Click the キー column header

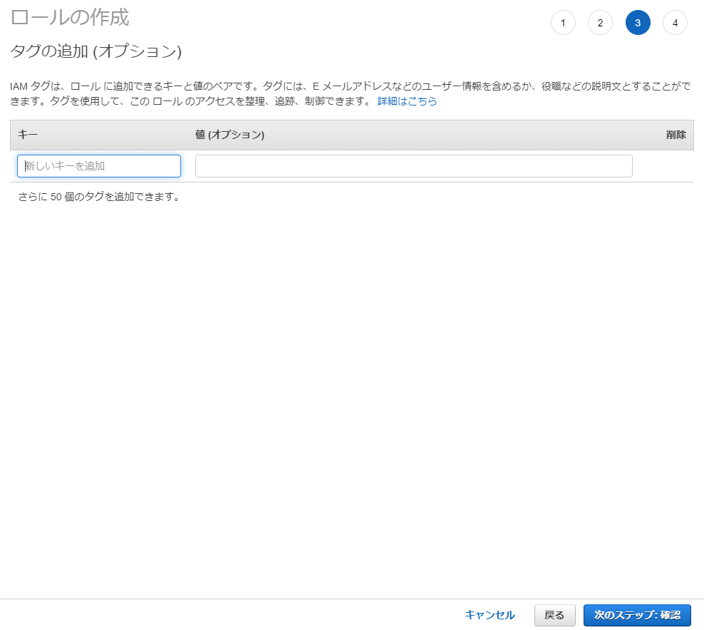coord(28,134)
